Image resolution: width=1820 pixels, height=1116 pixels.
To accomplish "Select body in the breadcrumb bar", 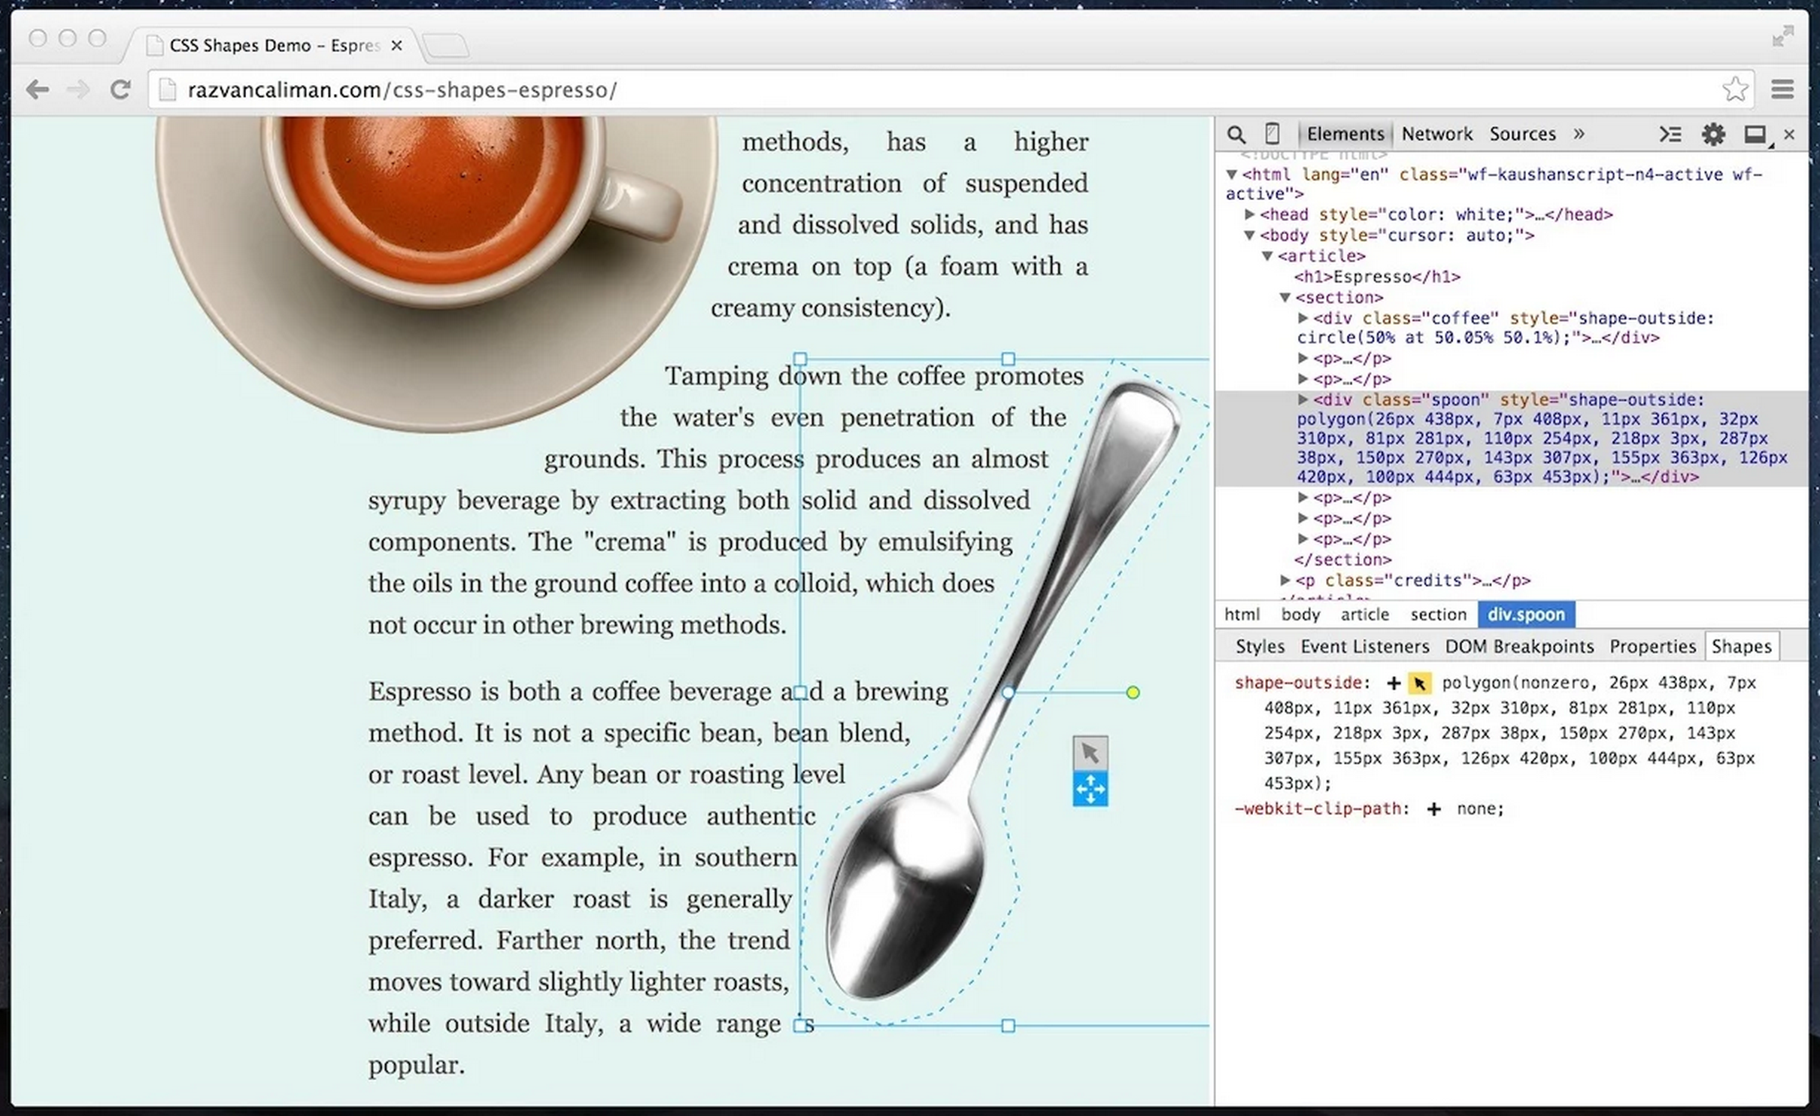I will click(1300, 614).
